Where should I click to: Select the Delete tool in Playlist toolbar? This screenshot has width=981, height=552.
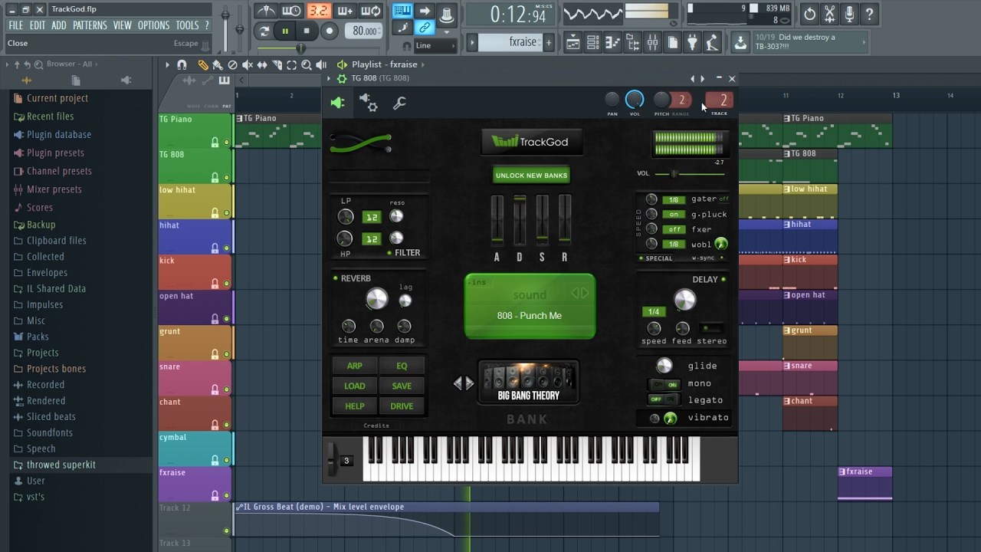pos(232,65)
